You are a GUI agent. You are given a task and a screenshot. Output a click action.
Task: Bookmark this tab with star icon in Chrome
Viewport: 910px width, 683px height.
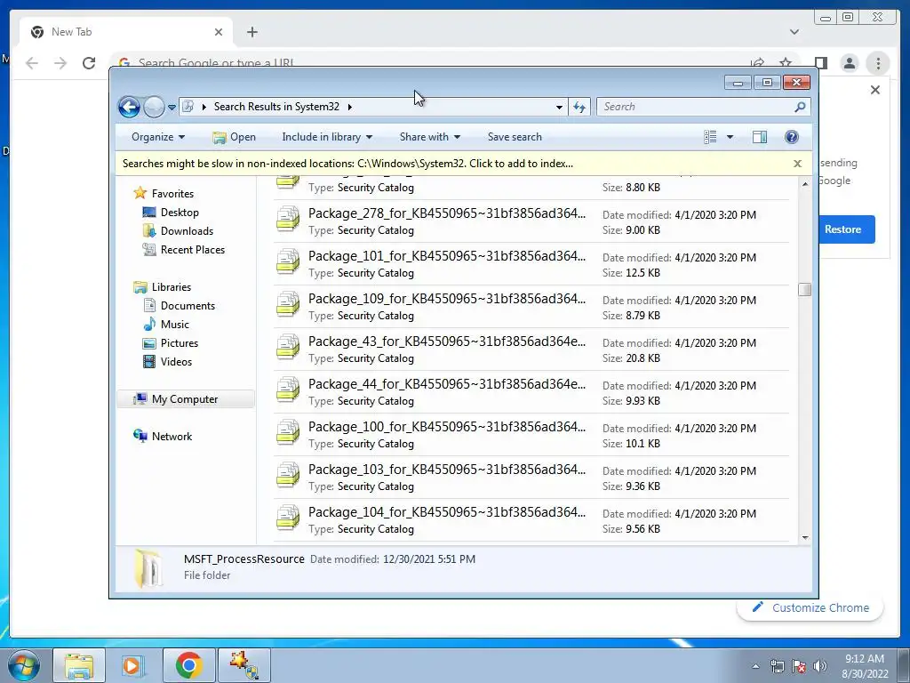click(x=786, y=63)
